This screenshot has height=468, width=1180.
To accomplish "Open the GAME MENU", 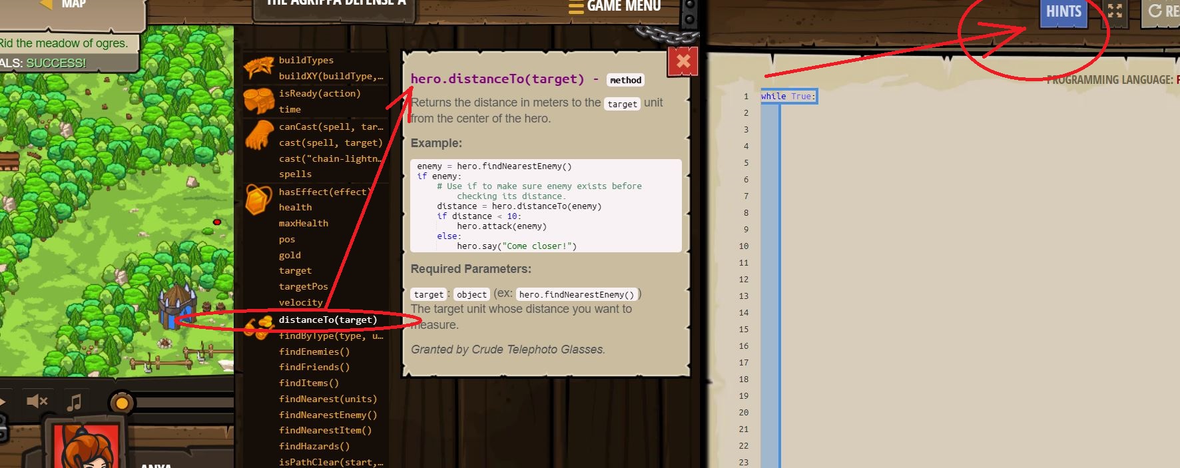I will coord(615,7).
